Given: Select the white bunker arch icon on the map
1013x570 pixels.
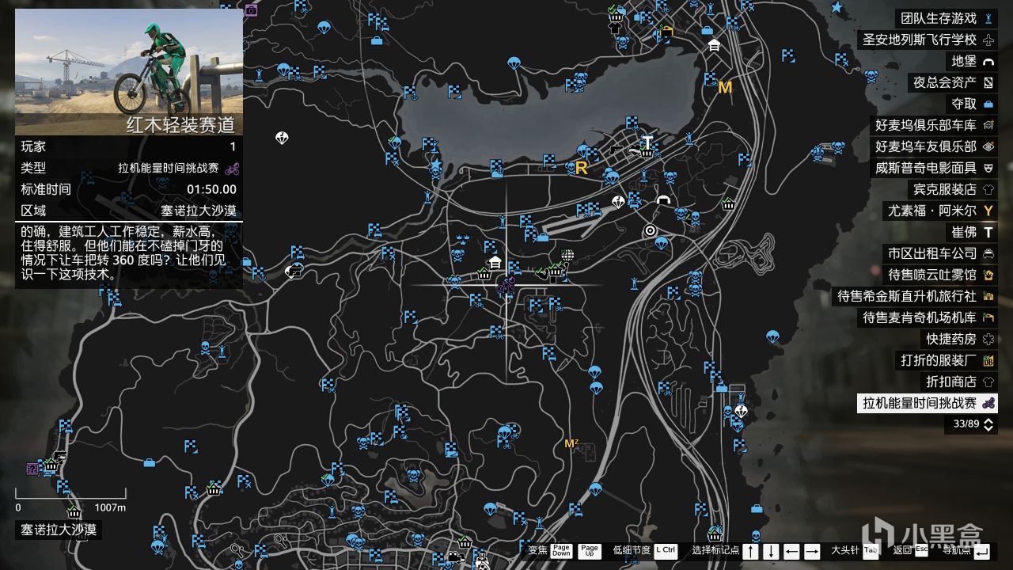Looking at the screenshot, I should pos(663,199).
